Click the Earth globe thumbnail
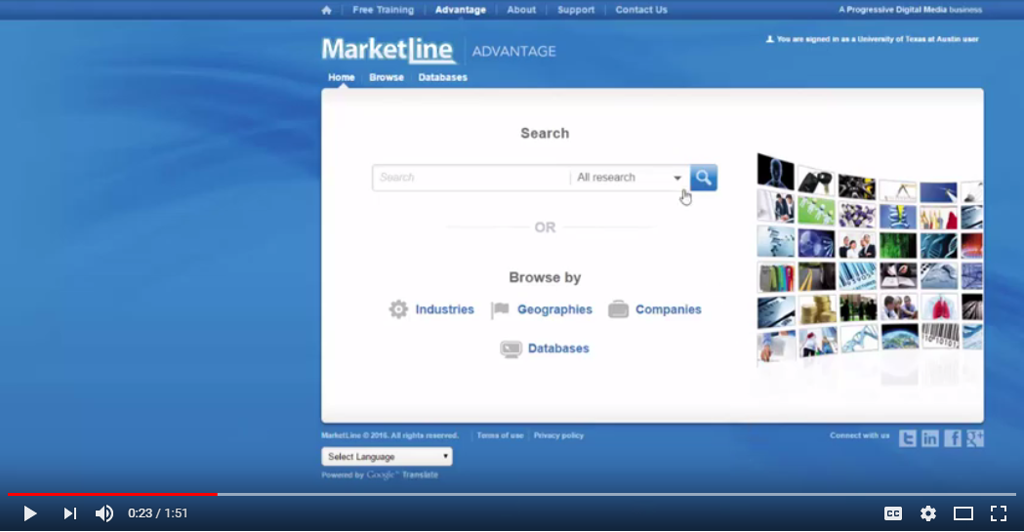The image size is (1024, 532). tap(899, 337)
